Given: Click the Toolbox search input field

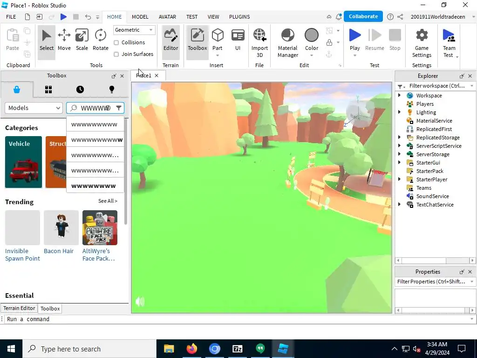Looking at the screenshot, I should click(x=95, y=108).
